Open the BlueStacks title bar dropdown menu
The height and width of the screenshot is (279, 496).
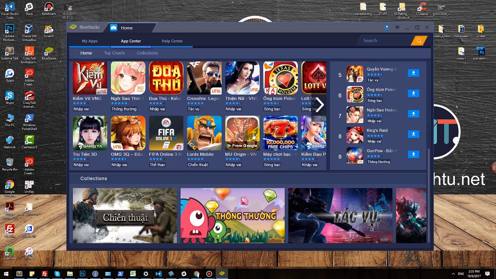[397, 28]
